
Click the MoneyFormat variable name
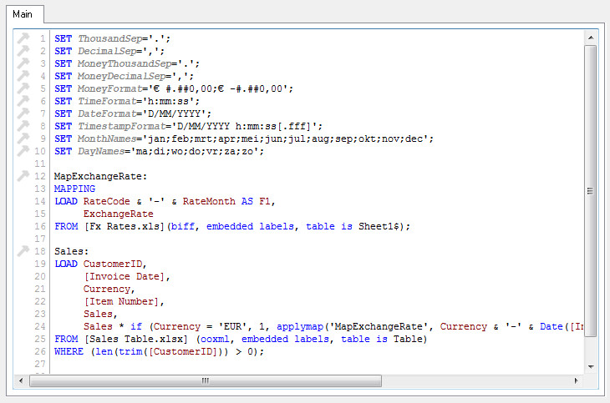click(110, 88)
